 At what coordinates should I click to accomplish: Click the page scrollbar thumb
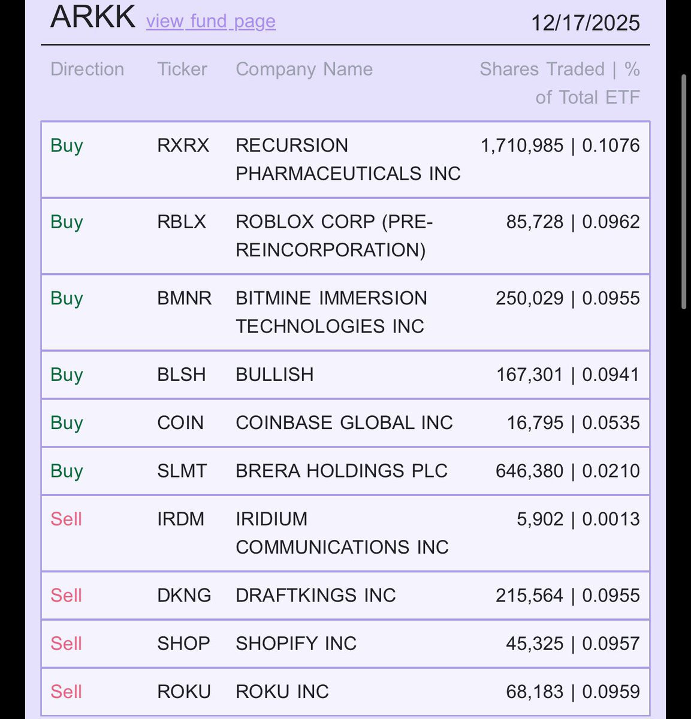(x=684, y=192)
